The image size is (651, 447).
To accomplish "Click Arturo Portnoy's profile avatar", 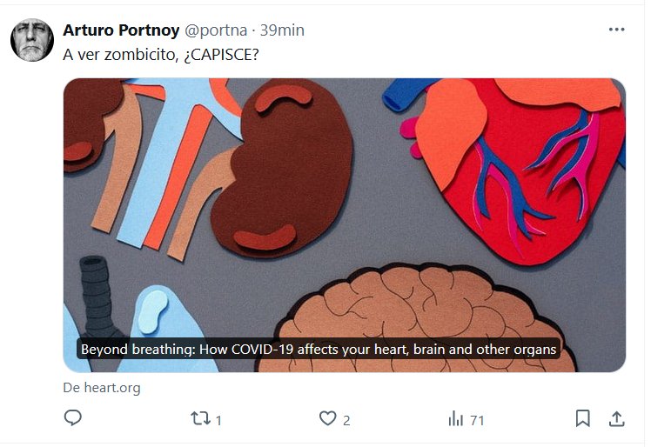I will [32, 40].
